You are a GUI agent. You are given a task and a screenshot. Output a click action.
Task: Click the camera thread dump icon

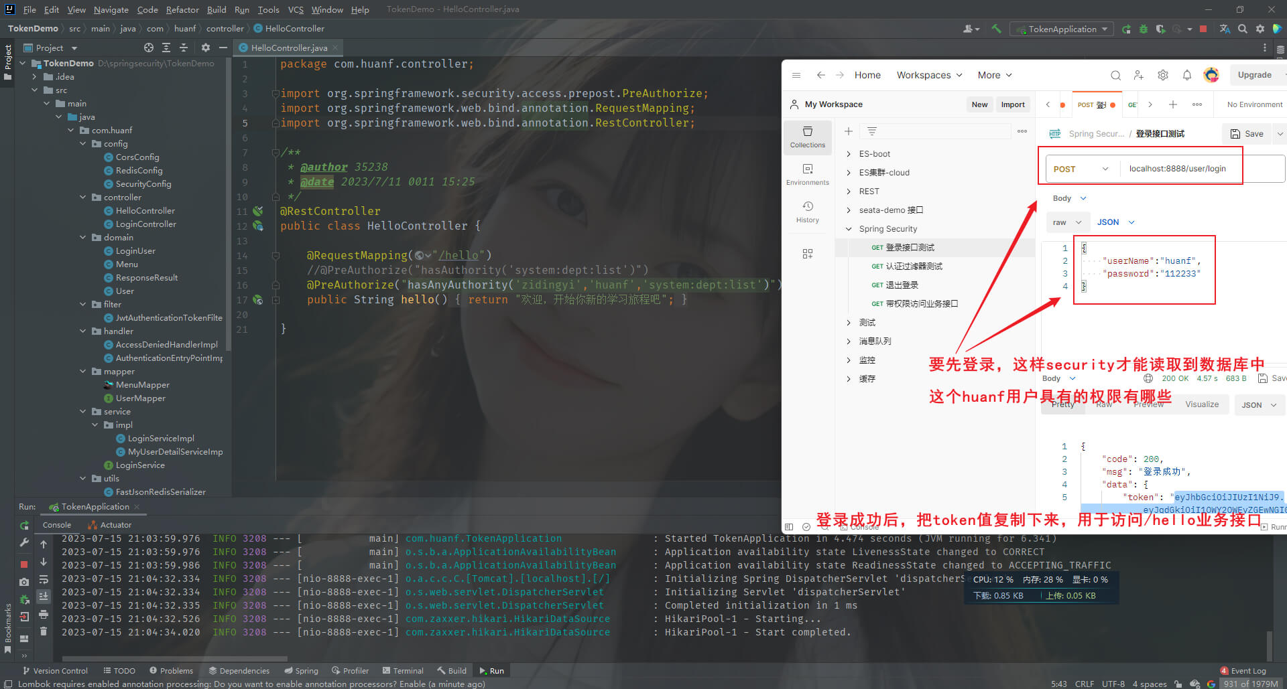coord(24,582)
